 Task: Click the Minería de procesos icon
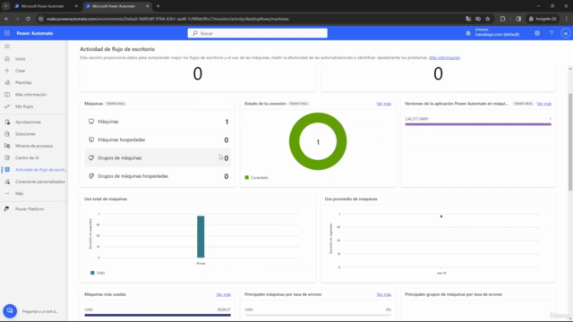(7, 146)
